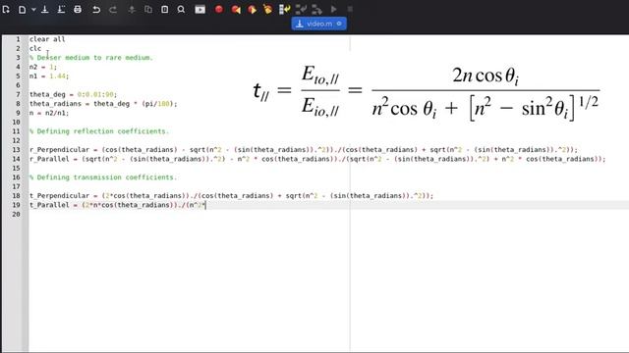Save the current file
This screenshot has height=353, width=629.
(x=45, y=9)
